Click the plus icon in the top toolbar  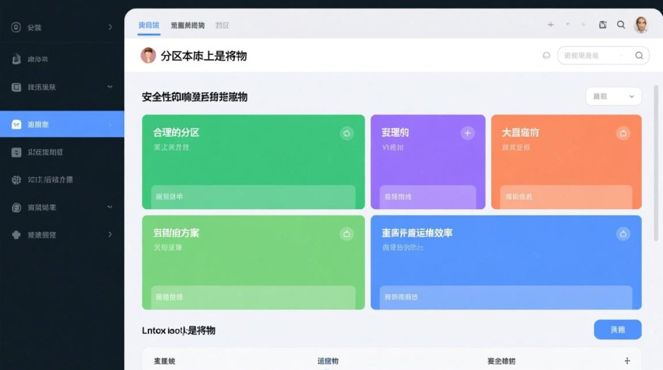(551, 25)
